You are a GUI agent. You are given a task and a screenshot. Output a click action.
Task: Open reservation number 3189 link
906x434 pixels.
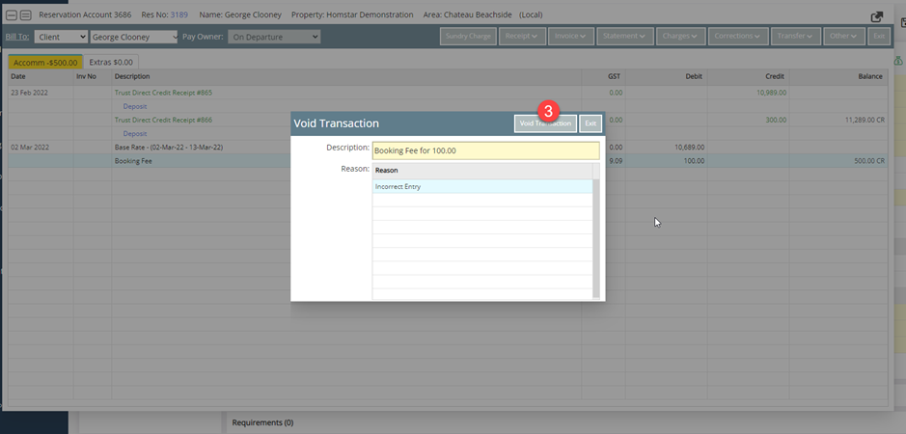[179, 15]
